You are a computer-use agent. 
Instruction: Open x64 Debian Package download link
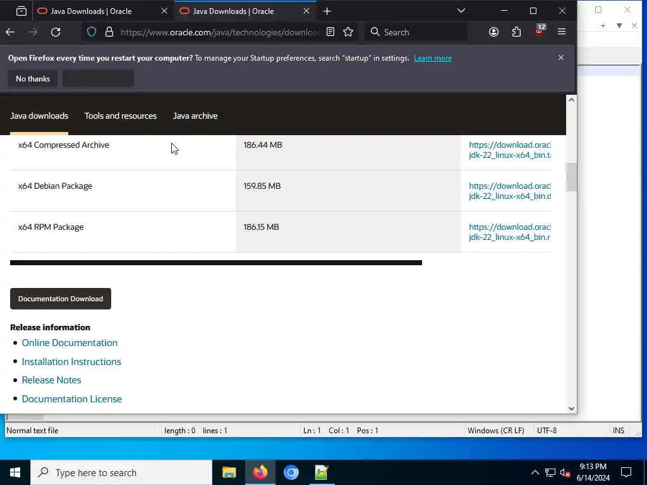point(510,191)
